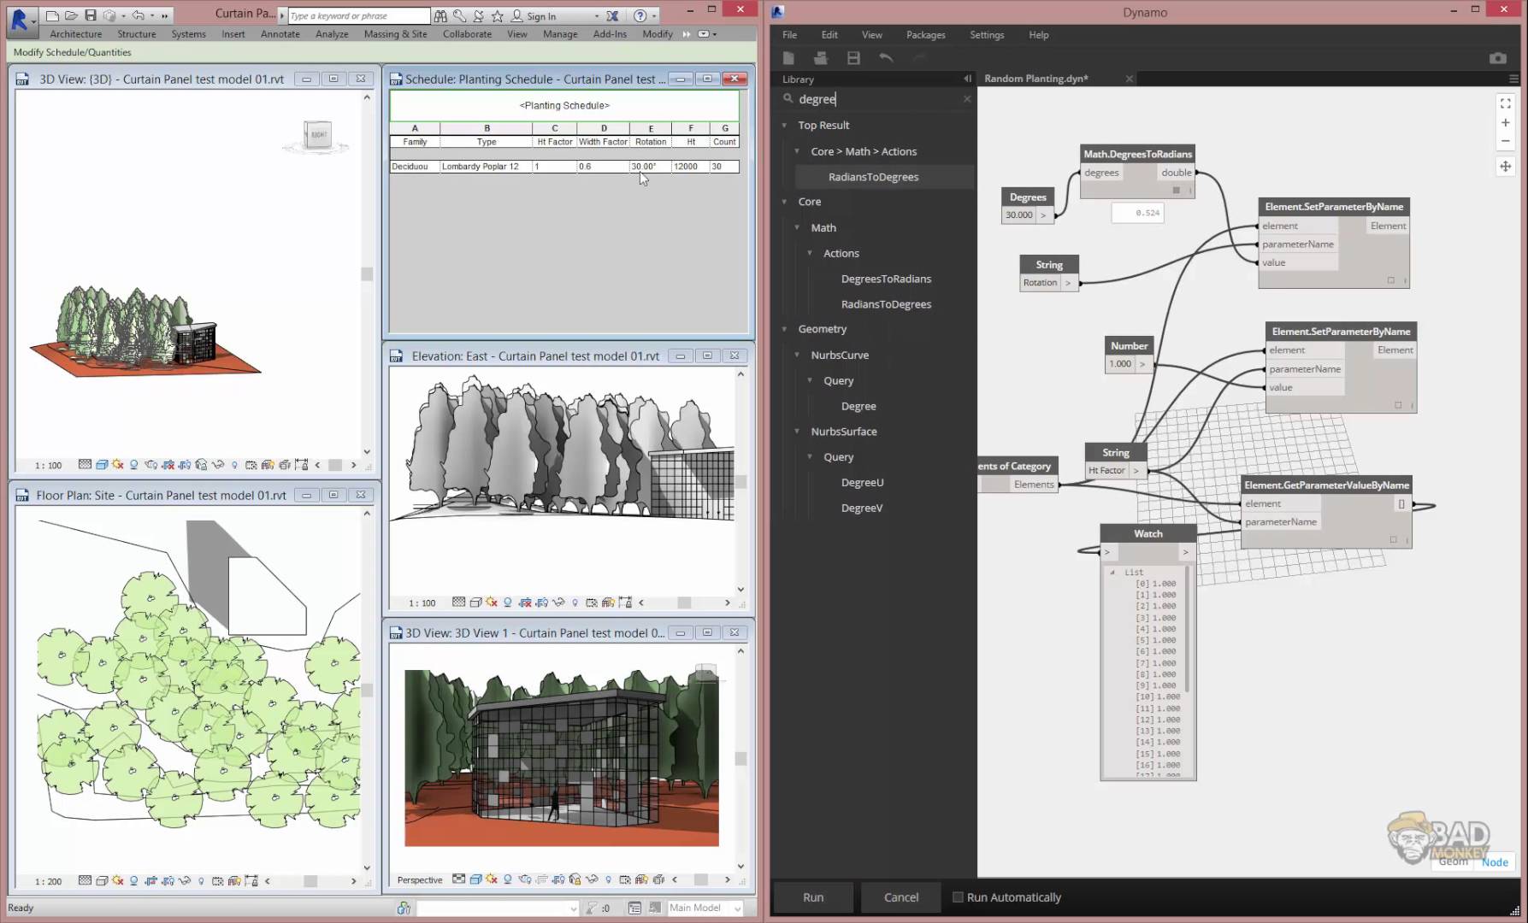Collapse the Library panel with its arrow
This screenshot has height=923, width=1528.
point(967,79)
